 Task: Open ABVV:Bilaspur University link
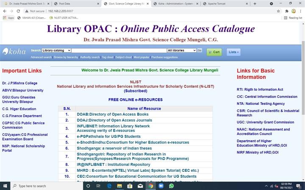23,90
